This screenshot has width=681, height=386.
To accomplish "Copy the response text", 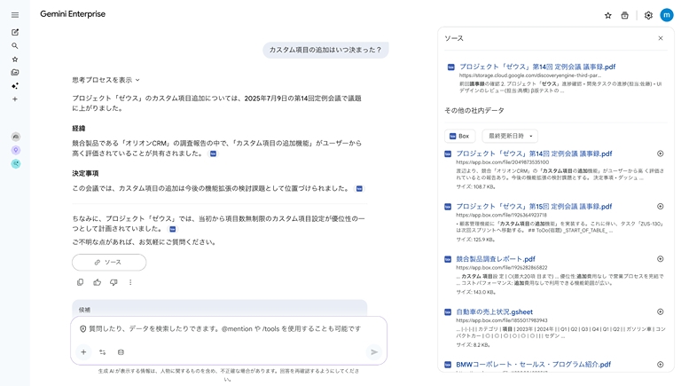I will (x=81, y=282).
